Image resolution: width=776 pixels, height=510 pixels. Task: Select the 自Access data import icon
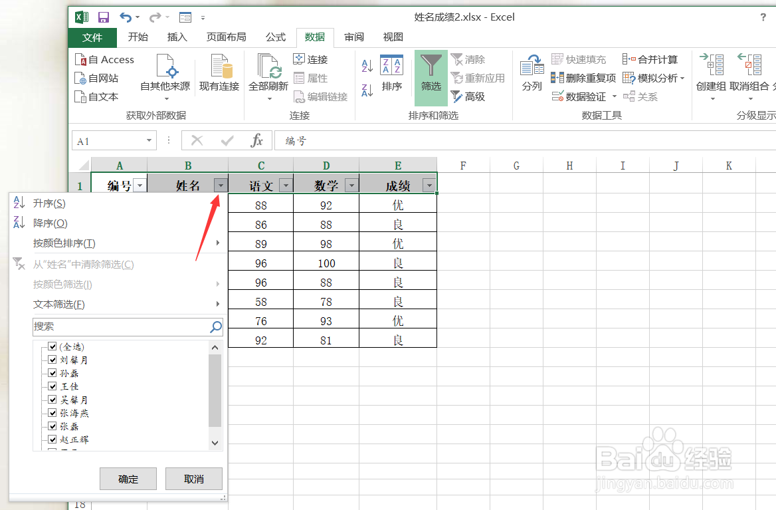(104, 59)
